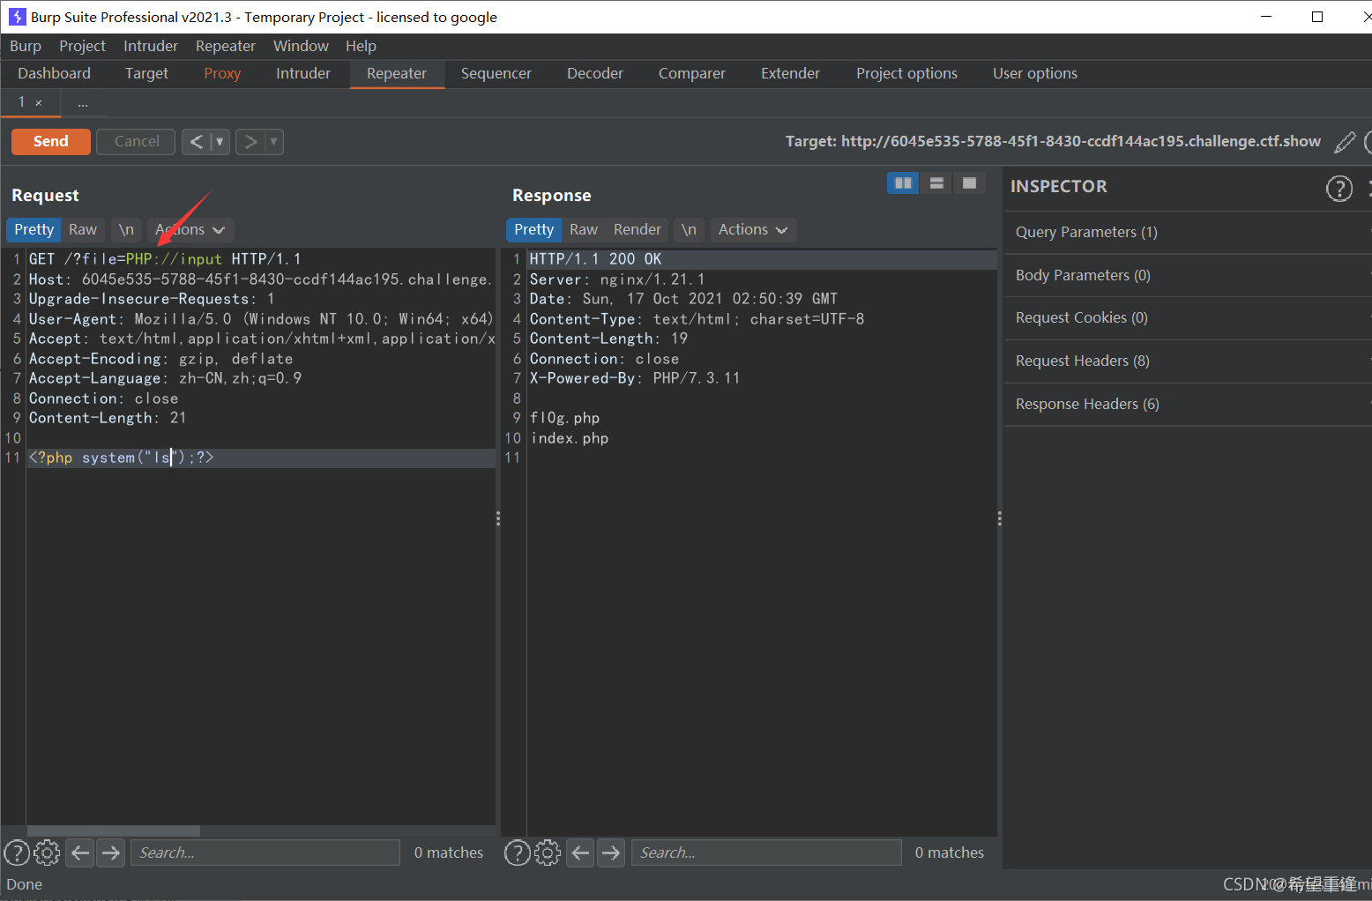
Task: Open Response search settings gear icon
Action: click(x=548, y=853)
